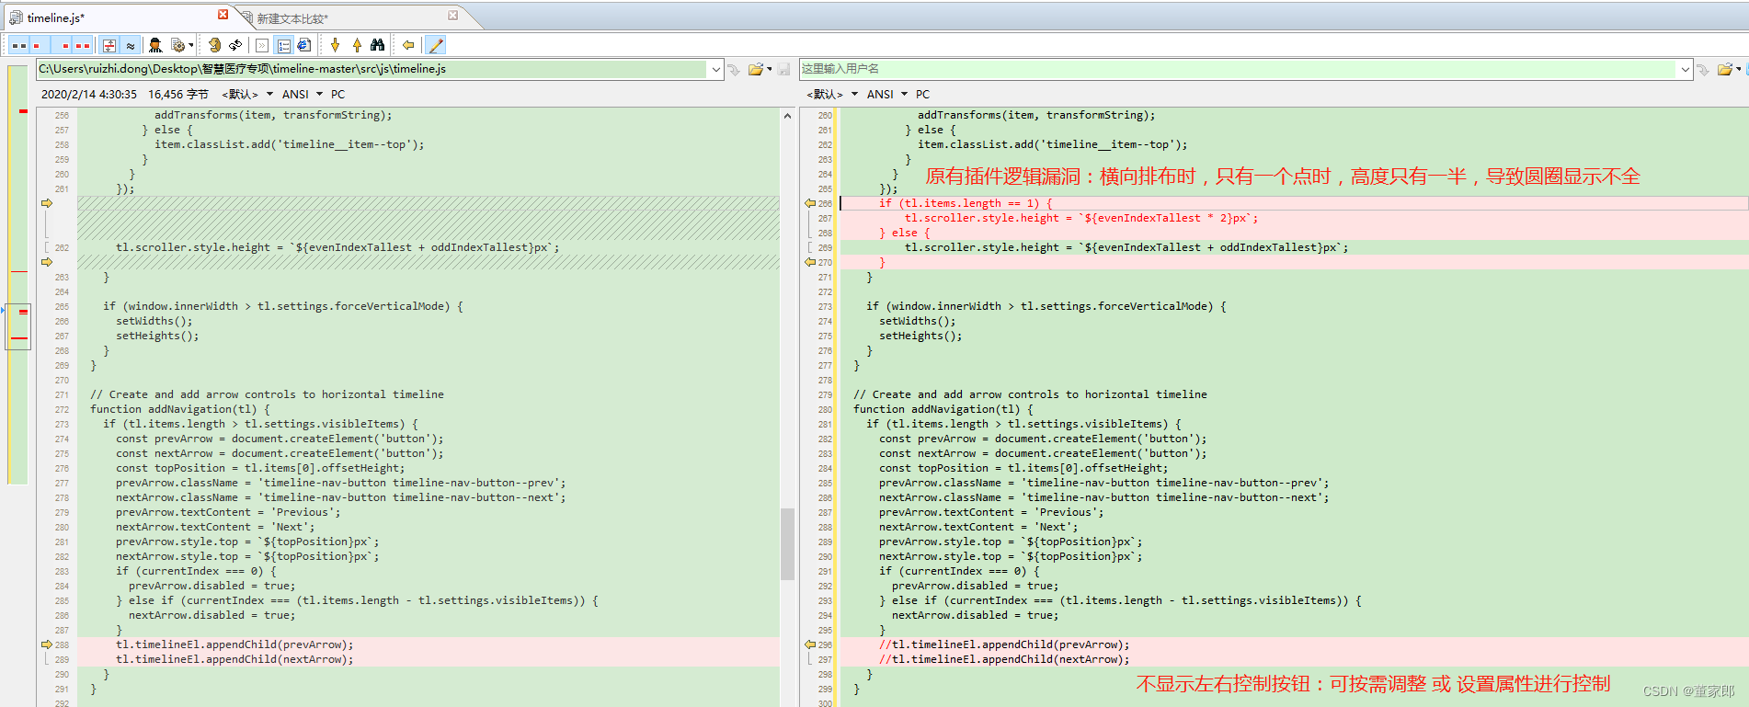Image resolution: width=1749 pixels, height=707 pixels.
Task: Click right line containing 'evenIndexTallest * 2'
Action: (x=1081, y=218)
